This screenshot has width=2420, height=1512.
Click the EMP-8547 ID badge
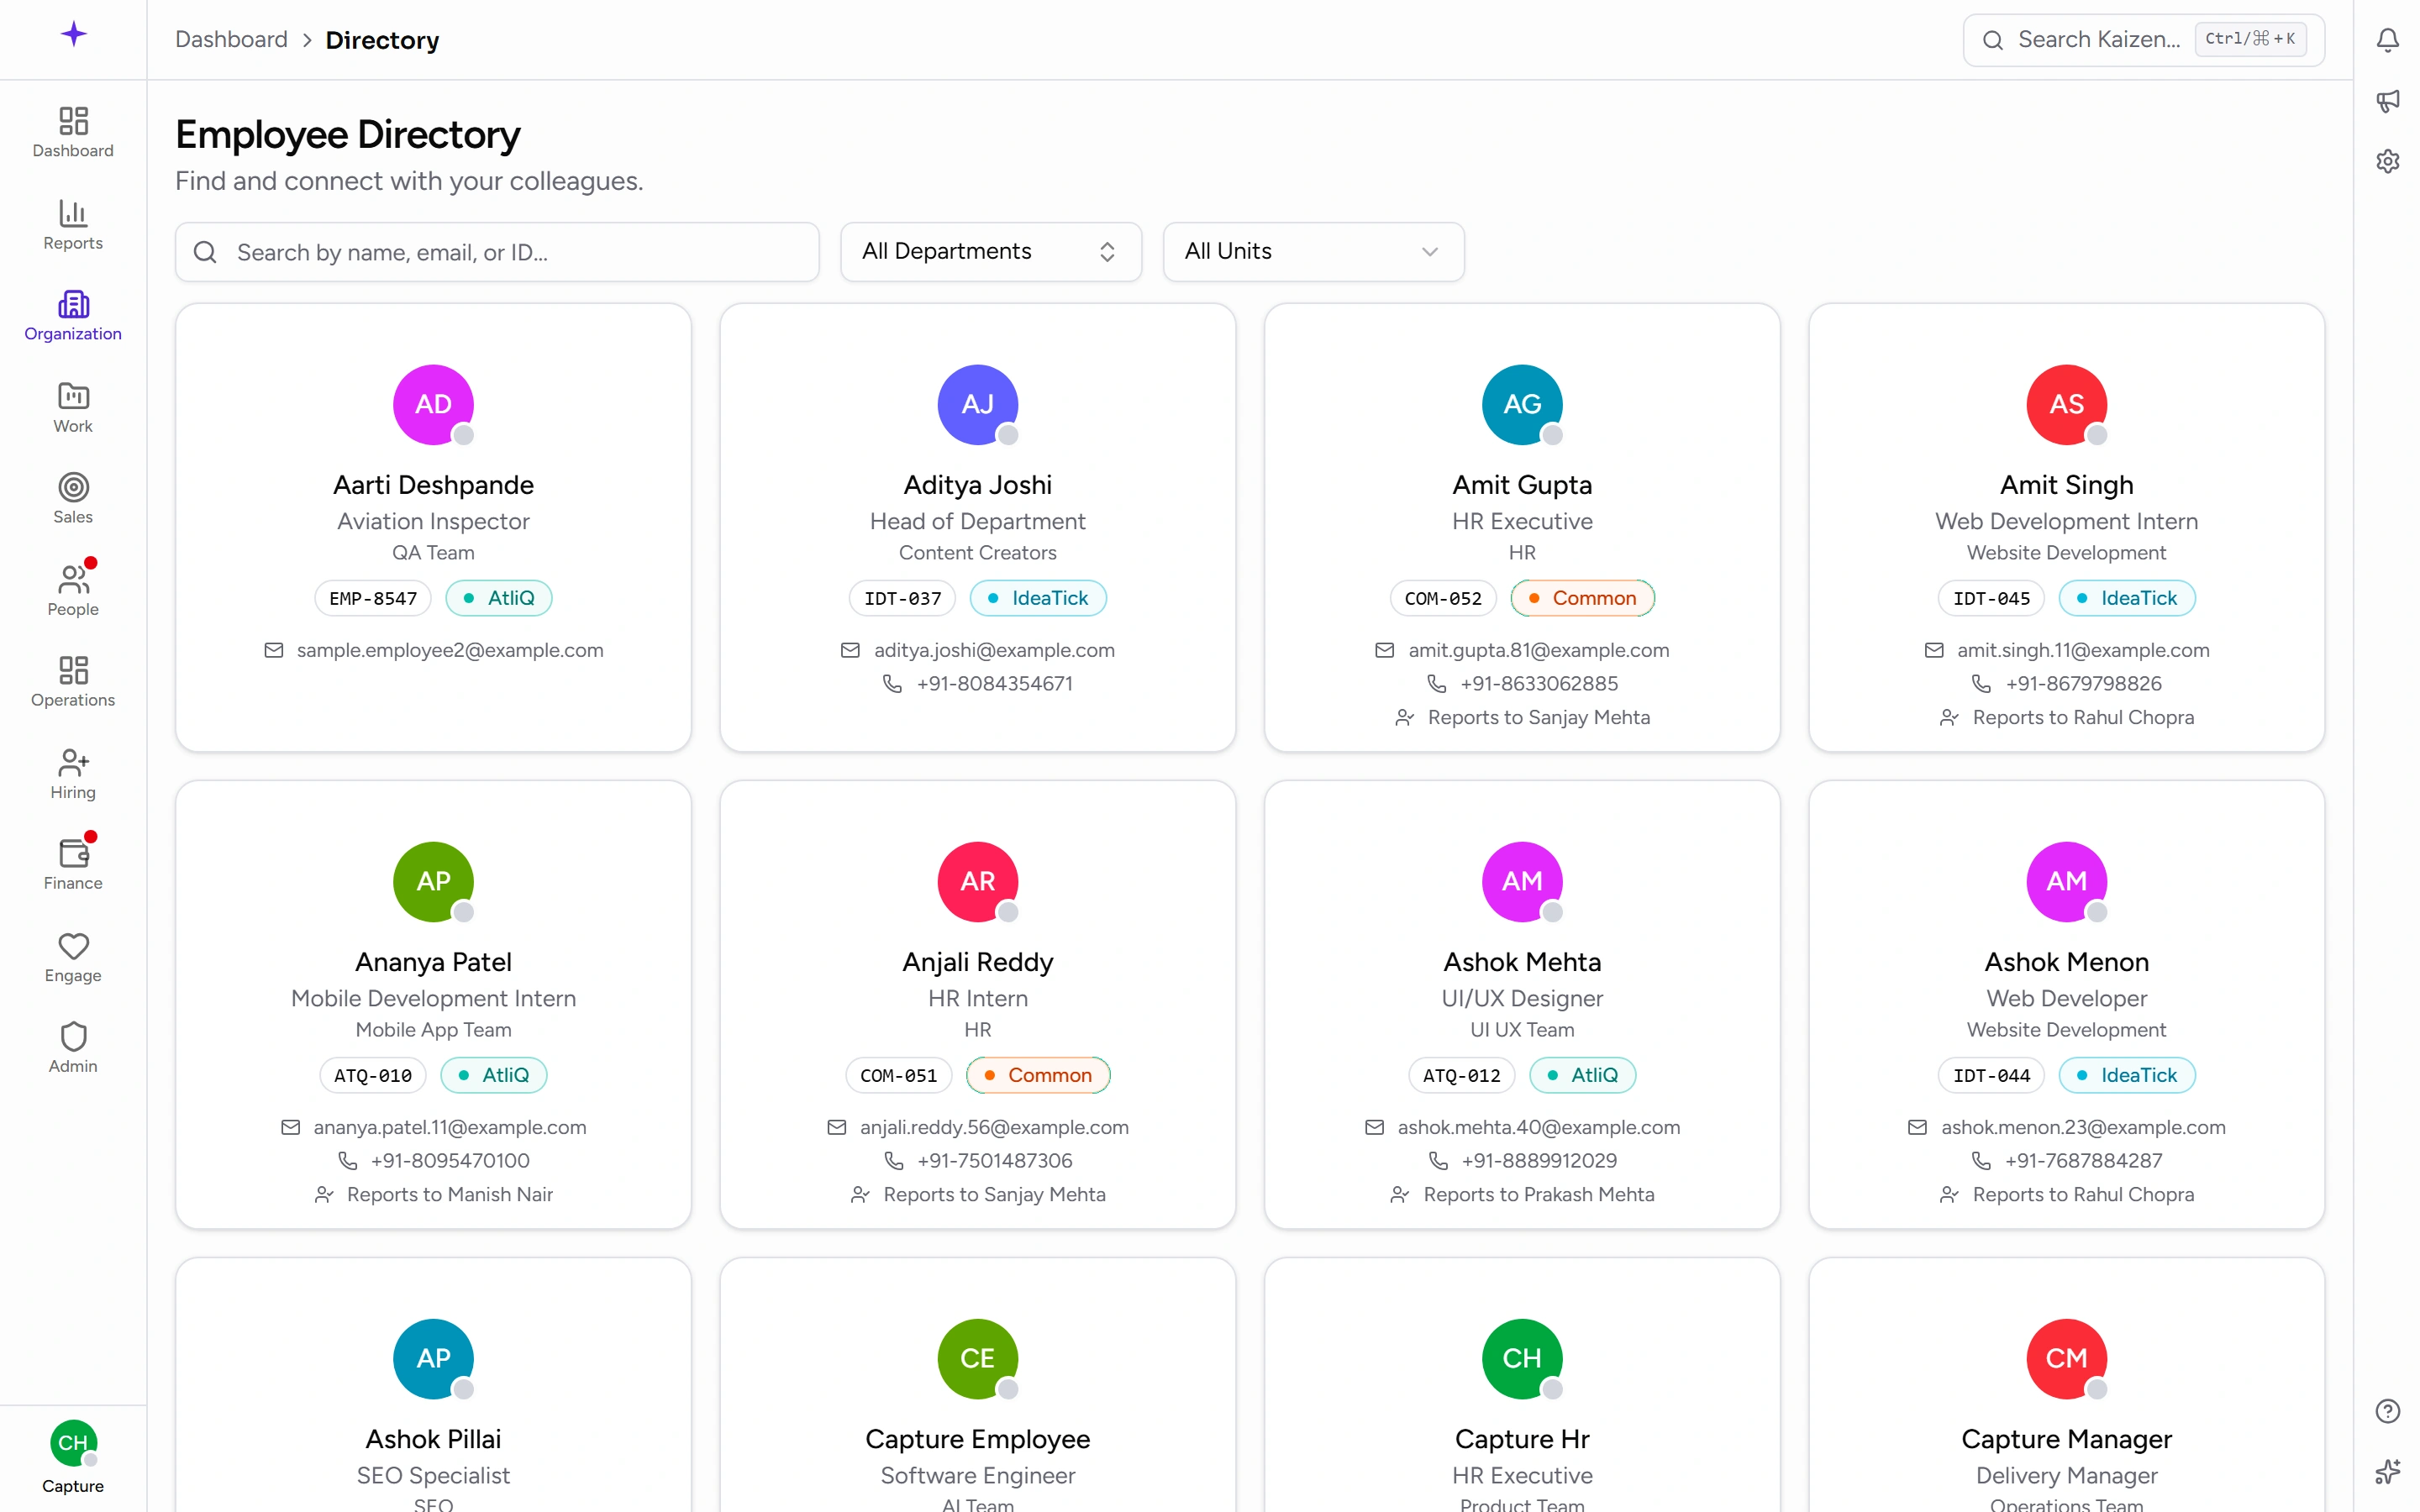point(373,598)
